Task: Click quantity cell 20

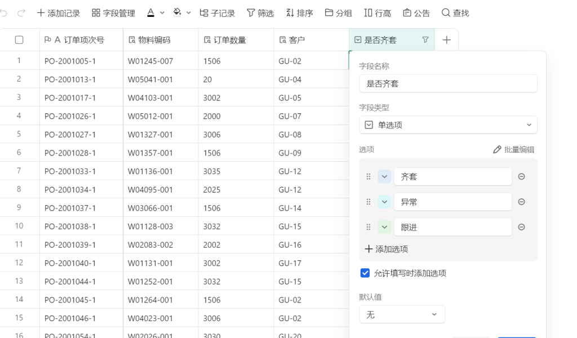Action: pyautogui.click(x=236, y=79)
